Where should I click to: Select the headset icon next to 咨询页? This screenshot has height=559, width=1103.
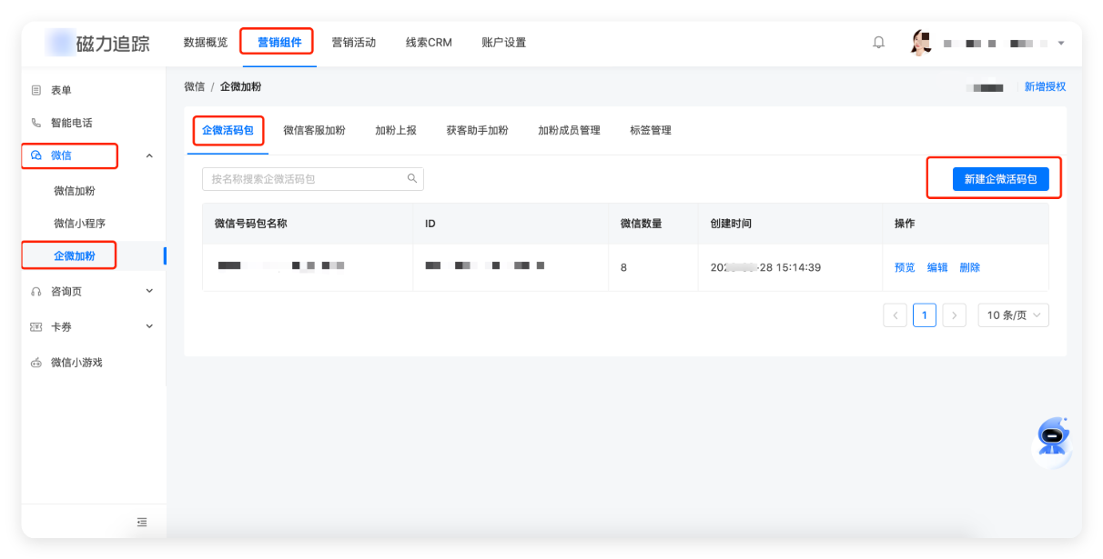(x=35, y=291)
